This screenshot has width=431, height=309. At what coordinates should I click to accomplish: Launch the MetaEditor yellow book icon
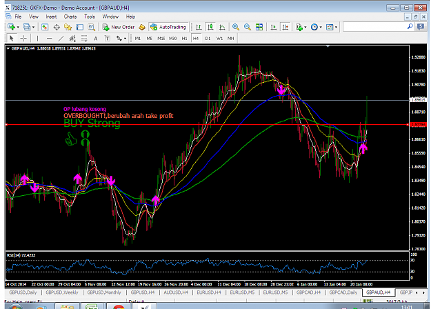coord(142,27)
